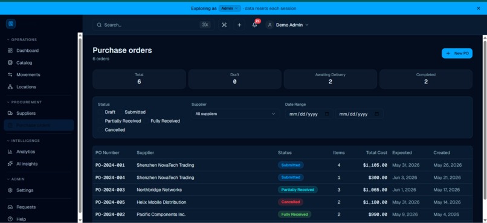Dismiss the exploring banner with X

click(x=479, y=8)
